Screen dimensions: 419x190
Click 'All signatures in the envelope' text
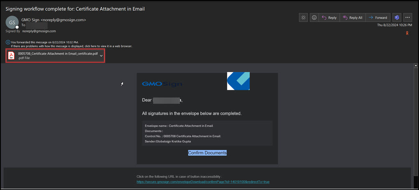[192, 113]
